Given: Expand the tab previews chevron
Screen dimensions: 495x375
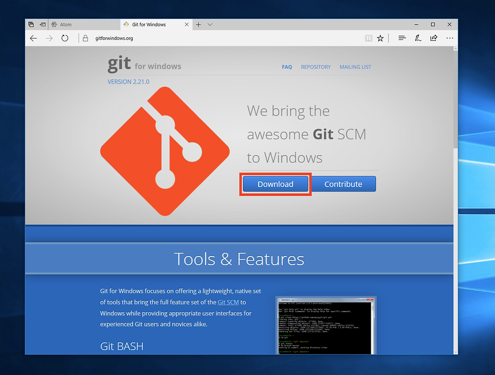Looking at the screenshot, I should pos(210,24).
